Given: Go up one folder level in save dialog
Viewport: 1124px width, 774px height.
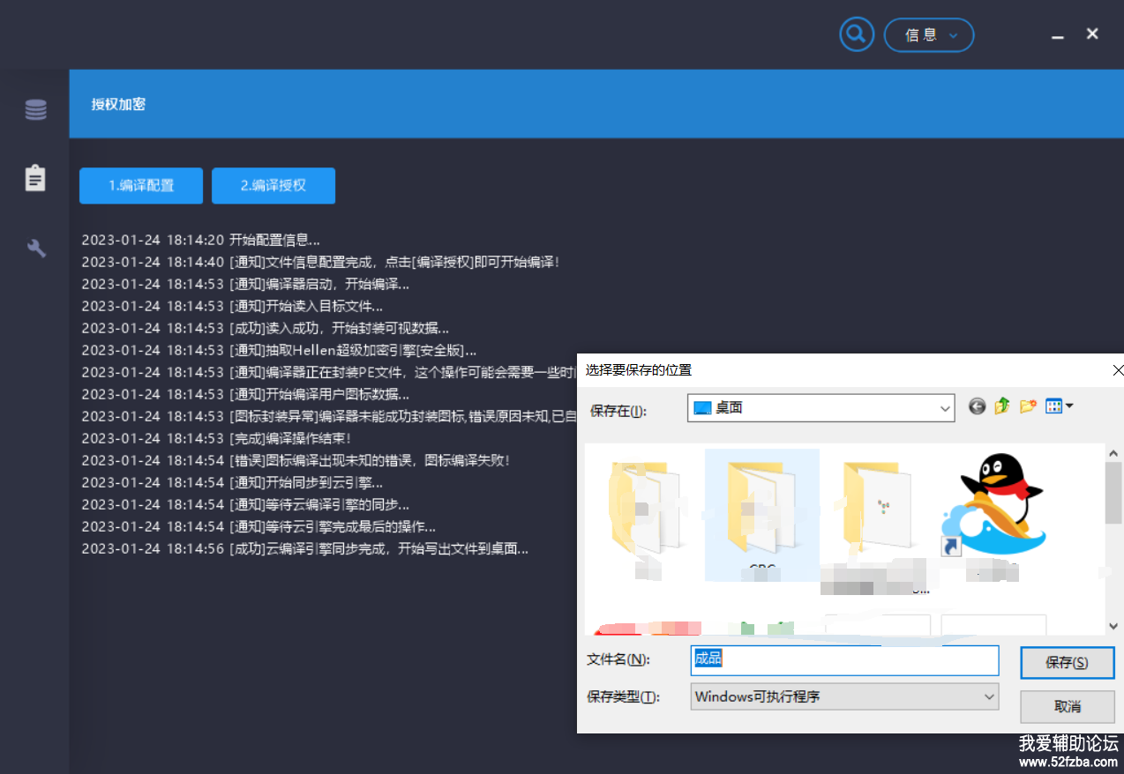Looking at the screenshot, I should tap(1001, 406).
